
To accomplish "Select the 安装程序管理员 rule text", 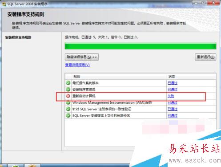I will [84, 90].
